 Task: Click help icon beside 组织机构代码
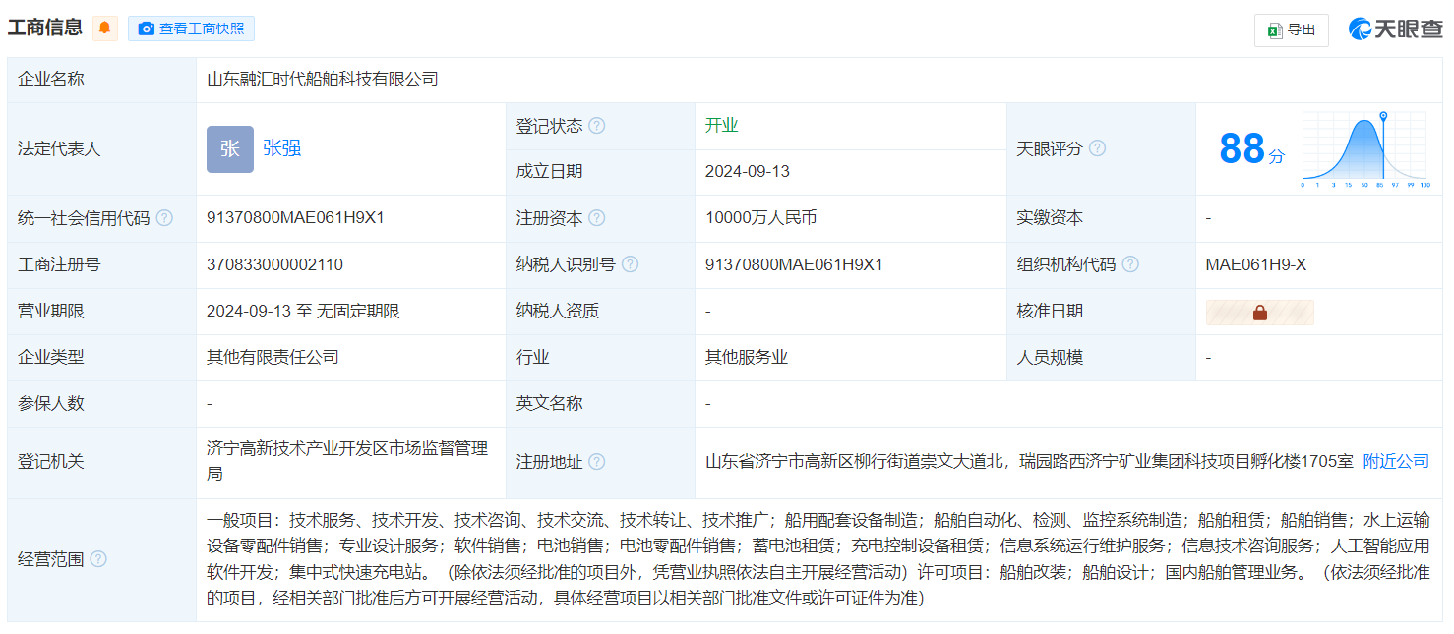pos(1130,264)
